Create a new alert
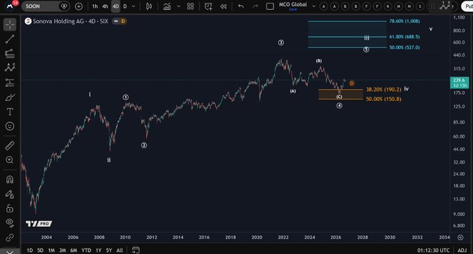 point(208,6)
